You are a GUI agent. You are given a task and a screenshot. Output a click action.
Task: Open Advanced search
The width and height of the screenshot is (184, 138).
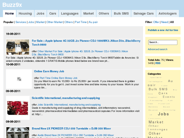coord(157,49)
